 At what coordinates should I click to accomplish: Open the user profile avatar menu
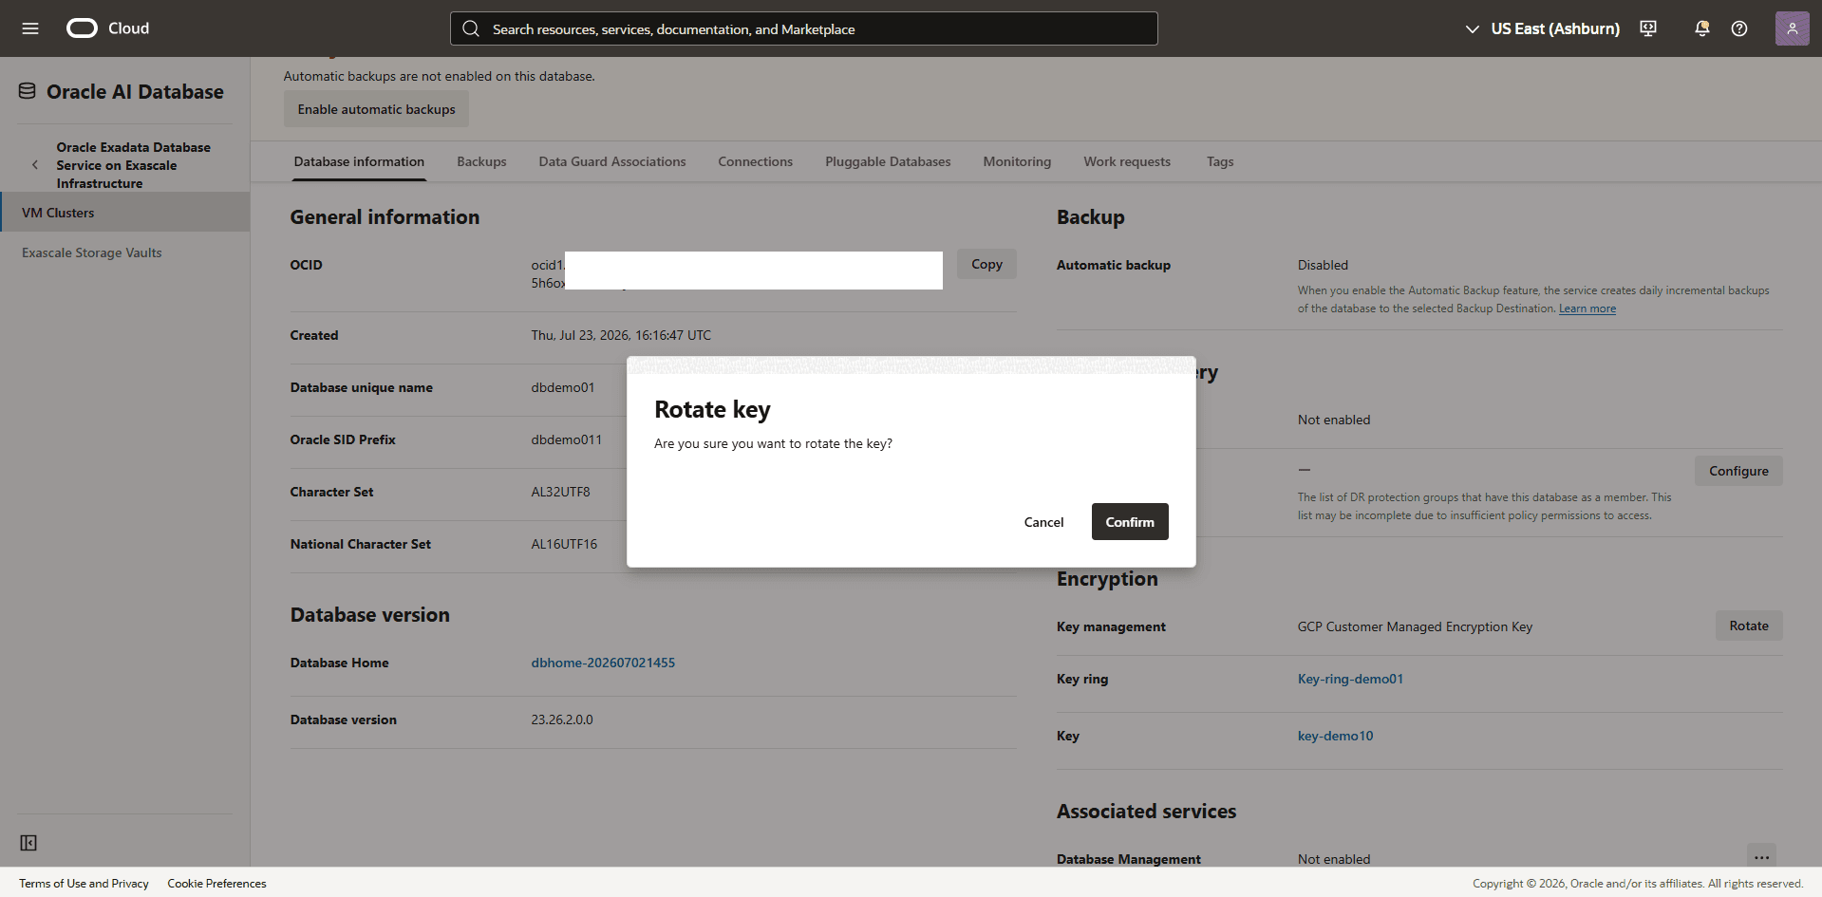point(1793,28)
